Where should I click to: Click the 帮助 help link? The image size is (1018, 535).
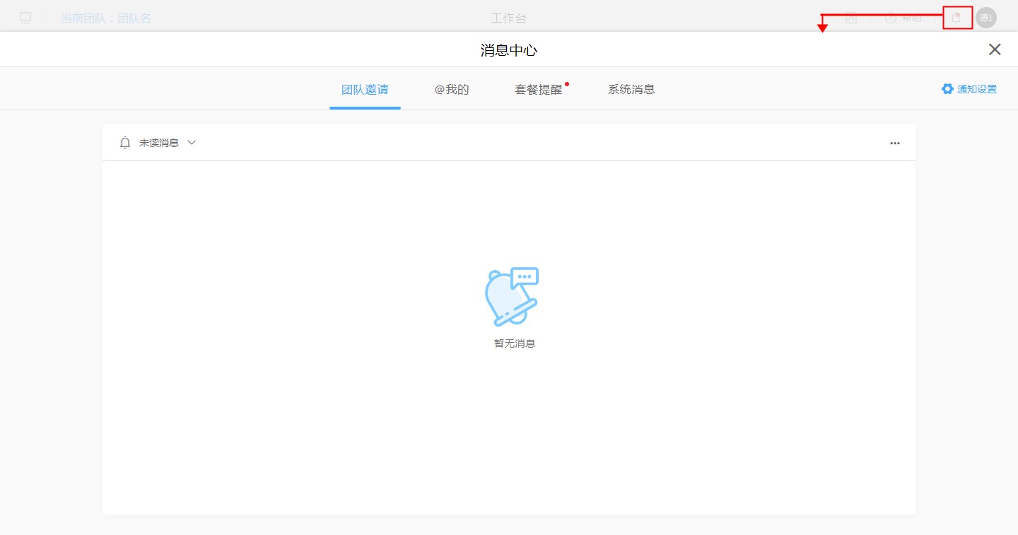tap(912, 18)
